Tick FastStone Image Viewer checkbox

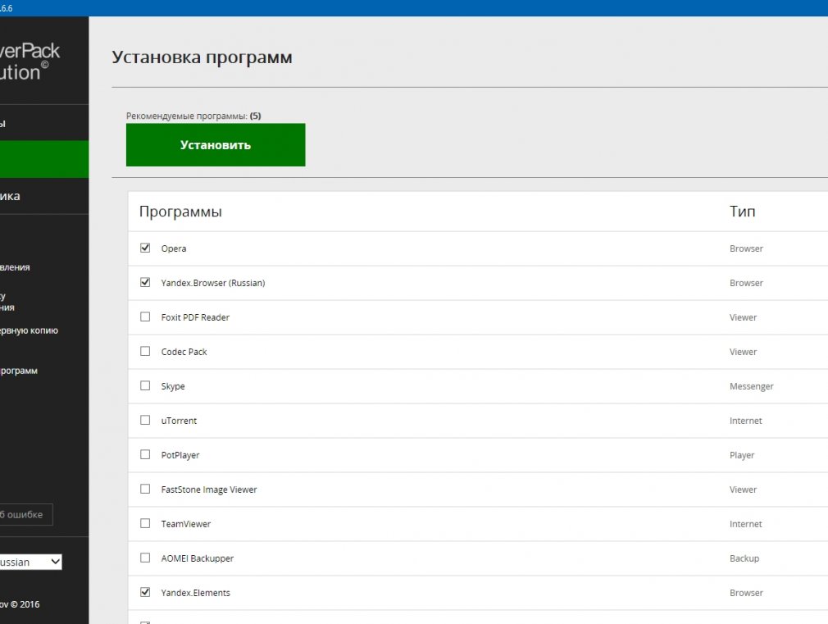point(145,489)
